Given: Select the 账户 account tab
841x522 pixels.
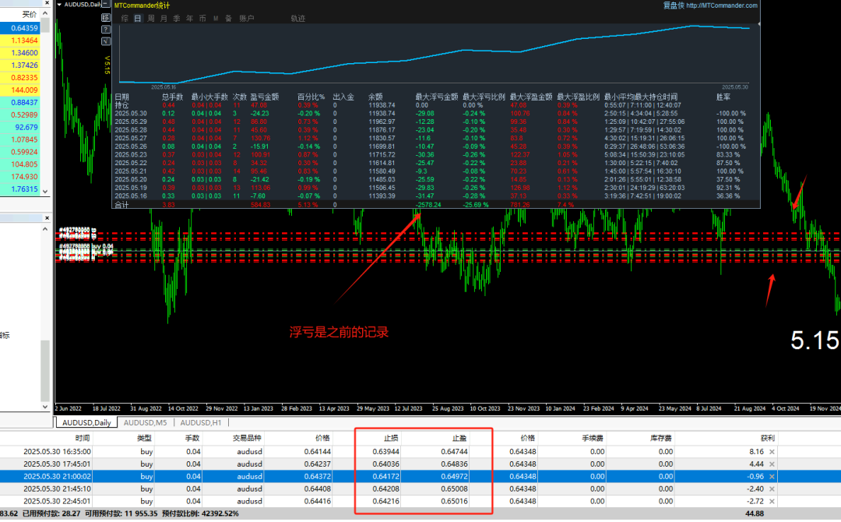Looking at the screenshot, I should coord(247,18).
